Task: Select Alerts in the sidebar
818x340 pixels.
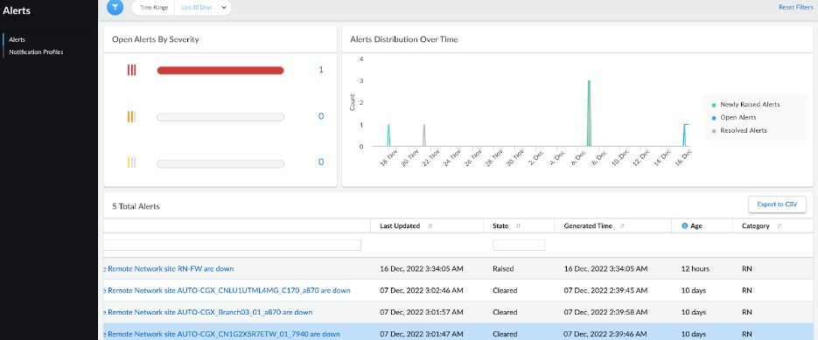Action: click(17, 39)
